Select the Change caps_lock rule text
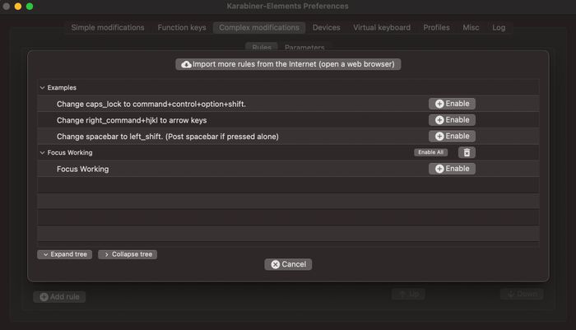Image resolution: width=576 pixels, height=330 pixels. tap(151, 104)
